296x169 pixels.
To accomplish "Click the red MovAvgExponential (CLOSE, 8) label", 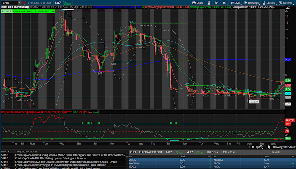I will point(169,7).
